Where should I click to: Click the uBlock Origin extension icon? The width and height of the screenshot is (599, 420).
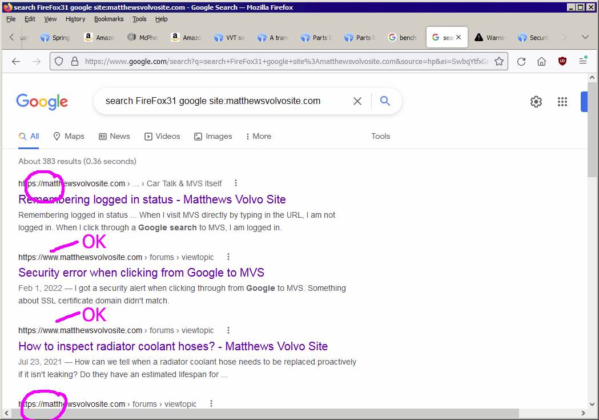562,61
